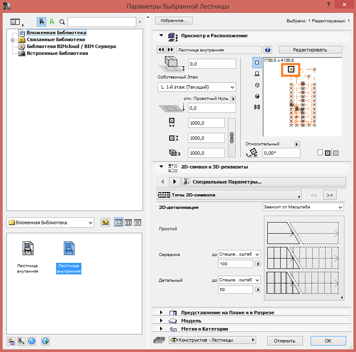Click the upload to BIM components icon
The image size is (356, 352).
(45, 341)
